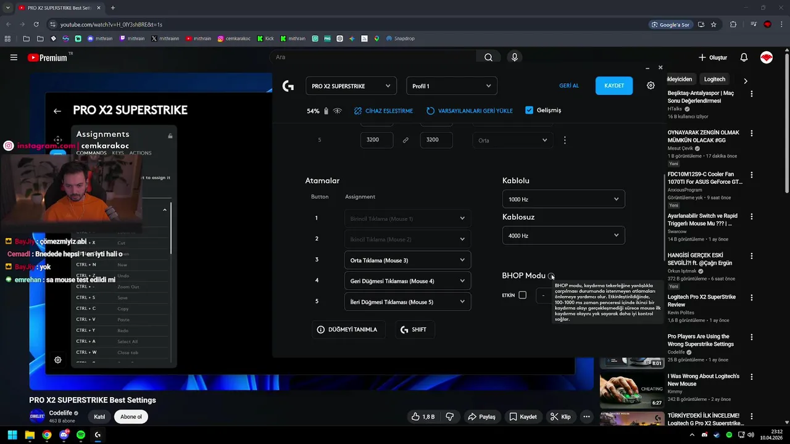Click the KAYDET save button

coord(614,86)
